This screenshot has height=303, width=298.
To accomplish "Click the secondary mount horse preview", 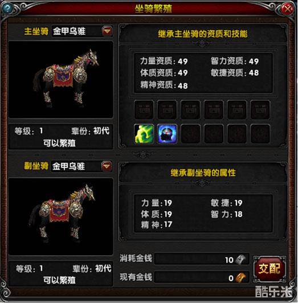I will (x=61, y=216).
